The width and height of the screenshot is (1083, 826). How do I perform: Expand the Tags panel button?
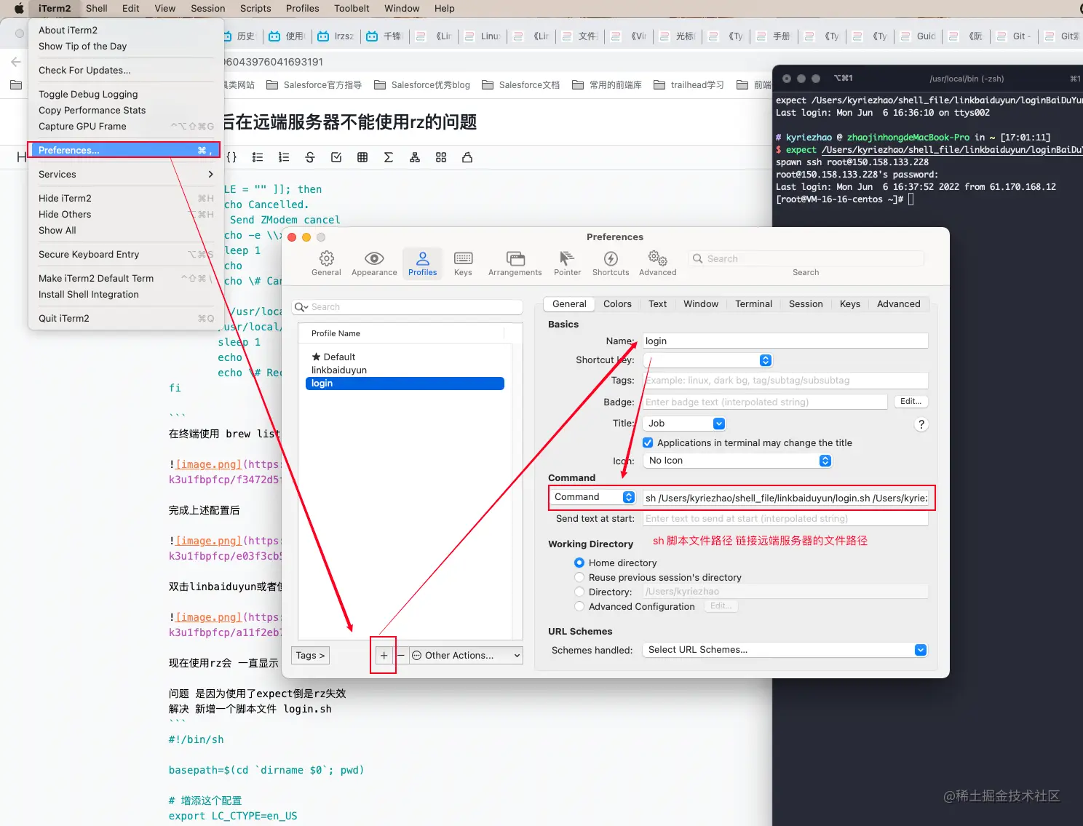311,655
